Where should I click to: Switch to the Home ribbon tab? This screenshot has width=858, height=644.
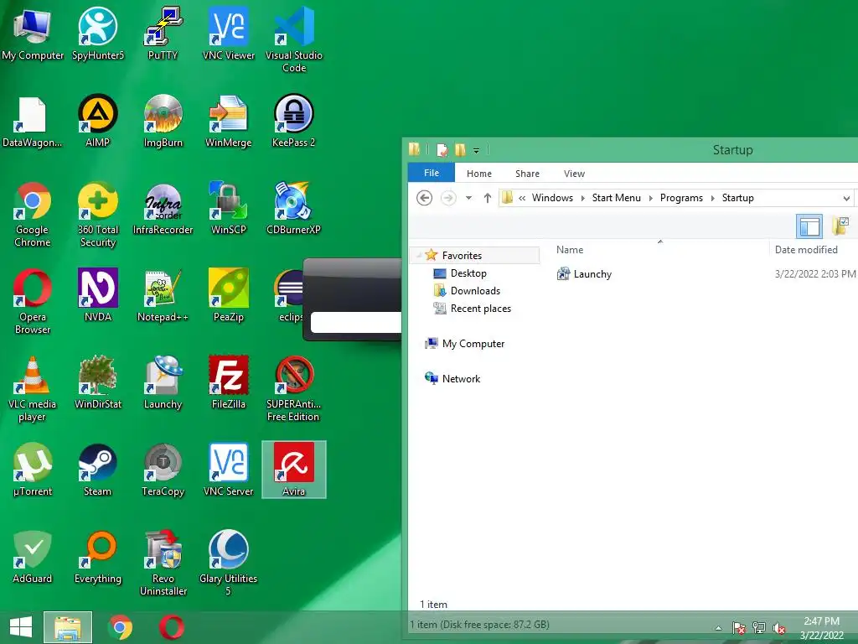point(478,174)
